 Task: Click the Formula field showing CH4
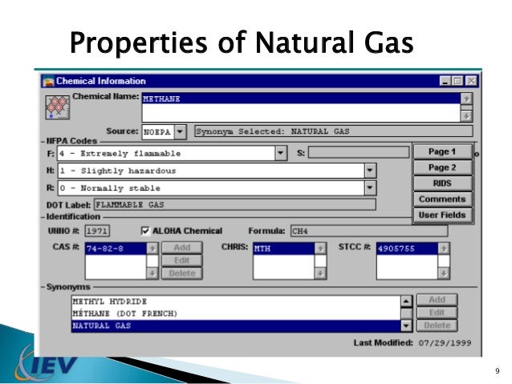coord(369,231)
